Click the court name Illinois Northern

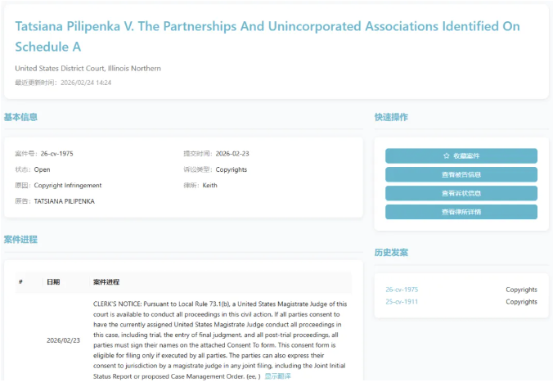tap(88, 68)
